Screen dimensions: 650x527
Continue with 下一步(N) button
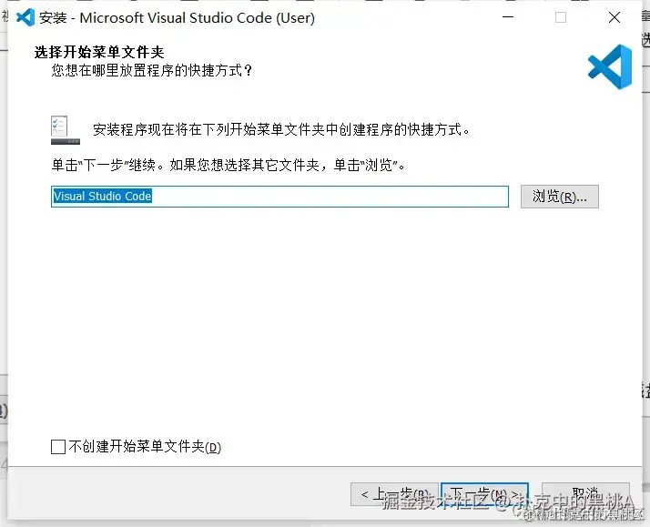point(484,494)
